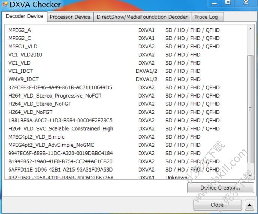
Task: Select the MPEG2_A row
Action: point(126,30)
